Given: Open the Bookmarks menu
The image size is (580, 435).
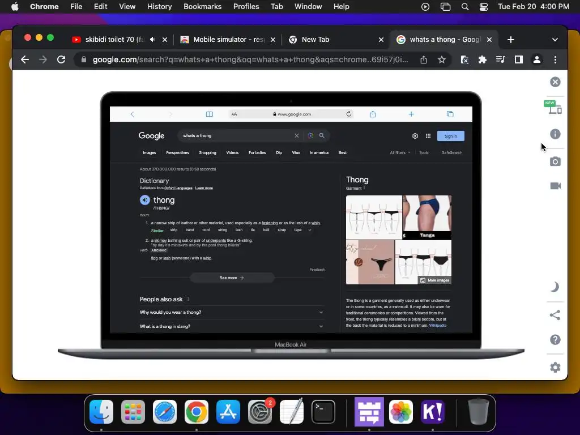Looking at the screenshot, I should tap(202, 7).
